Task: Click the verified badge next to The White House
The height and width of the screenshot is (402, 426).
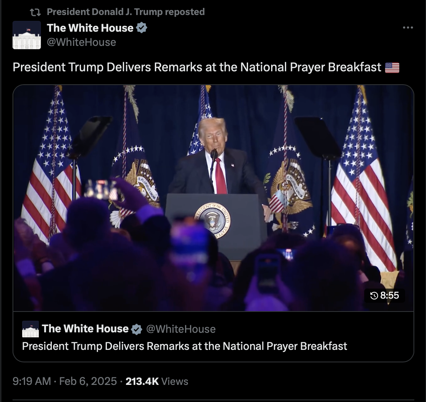Action: (142, 28)
